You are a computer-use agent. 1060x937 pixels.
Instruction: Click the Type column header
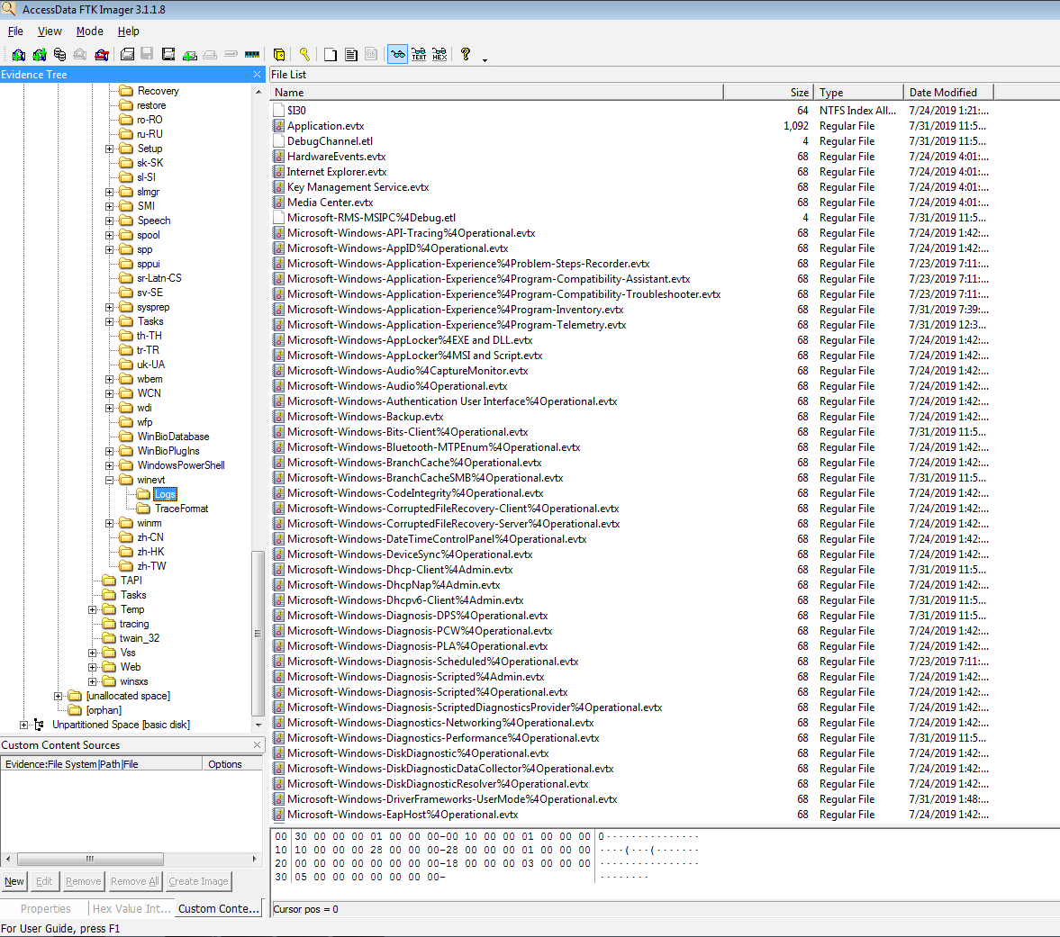coord(858,93)
